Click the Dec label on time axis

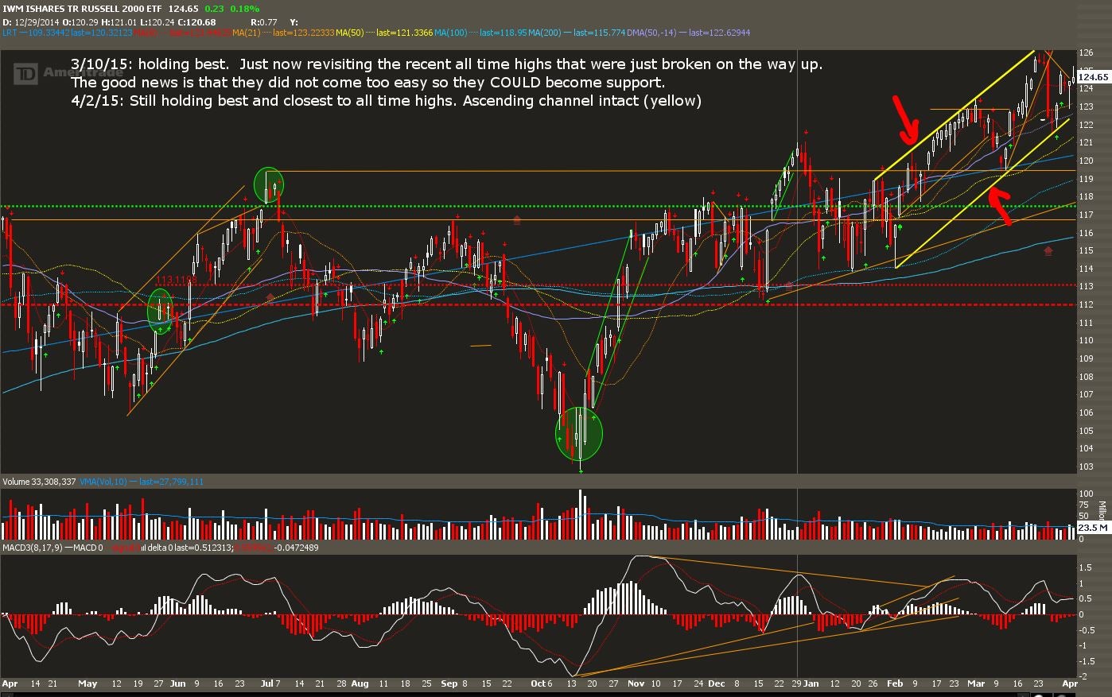click(x=717, y=683)
